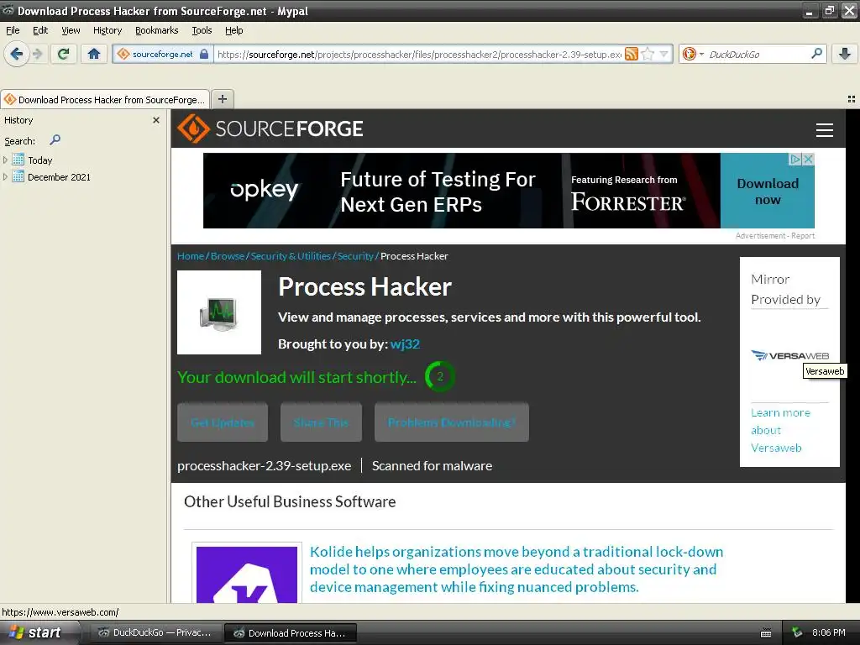
Task: Click the Kolide purple logo thumbnail
Action: coord(247,574)
